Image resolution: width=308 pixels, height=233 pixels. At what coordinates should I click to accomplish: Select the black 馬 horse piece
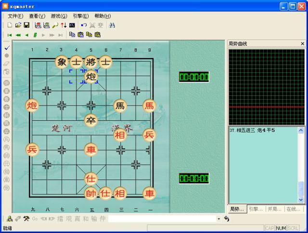(x=120, y=106)
